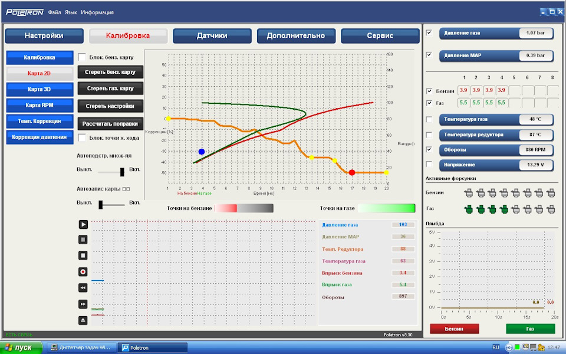Click the fourth green gas injector icon
The width and height of the screenshot is (566, 354).
504,209
